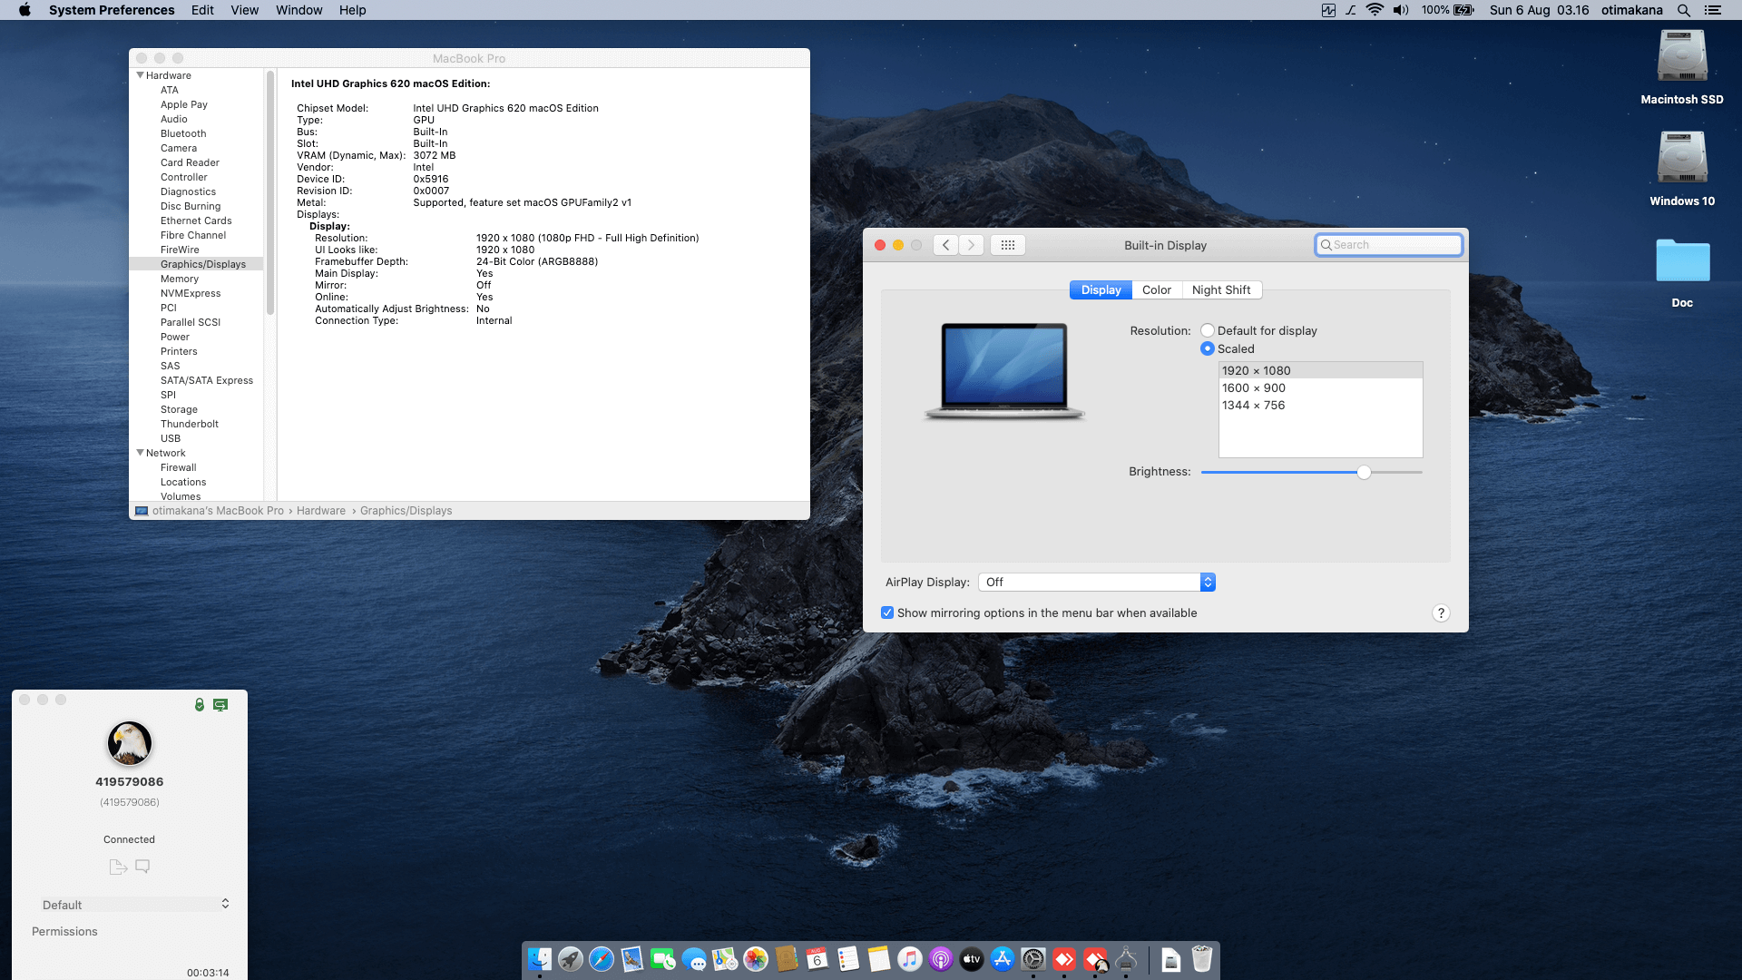Viewport: 1742px width, 980px height.
Task: Show all preferences grid button
Action: [1008, 245]
